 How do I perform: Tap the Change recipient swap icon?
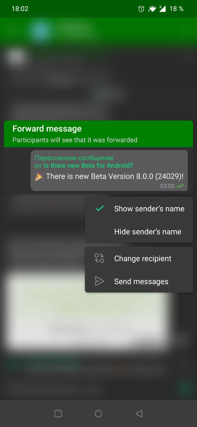[x=99, y=258]
